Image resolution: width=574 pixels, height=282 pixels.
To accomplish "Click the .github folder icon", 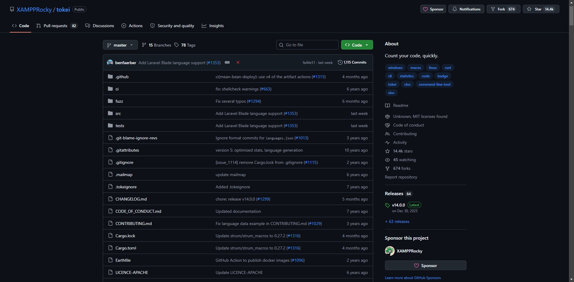I will [x=110, y=77].
